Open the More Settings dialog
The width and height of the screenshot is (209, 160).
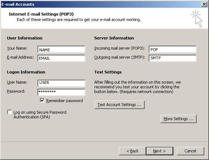[x=178, y=119]
